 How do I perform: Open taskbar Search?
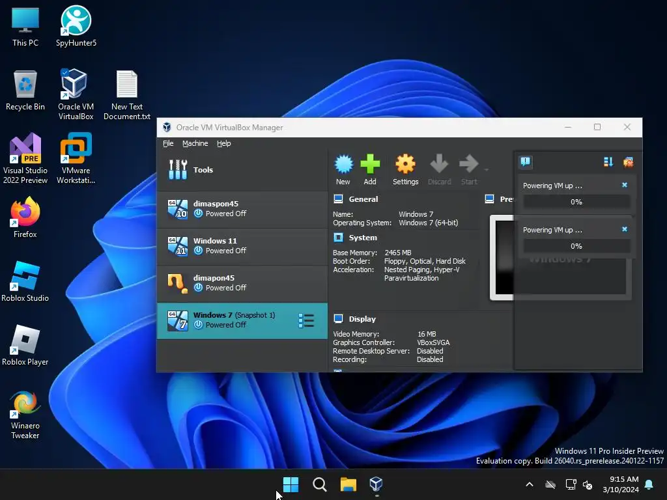[319, 484]
